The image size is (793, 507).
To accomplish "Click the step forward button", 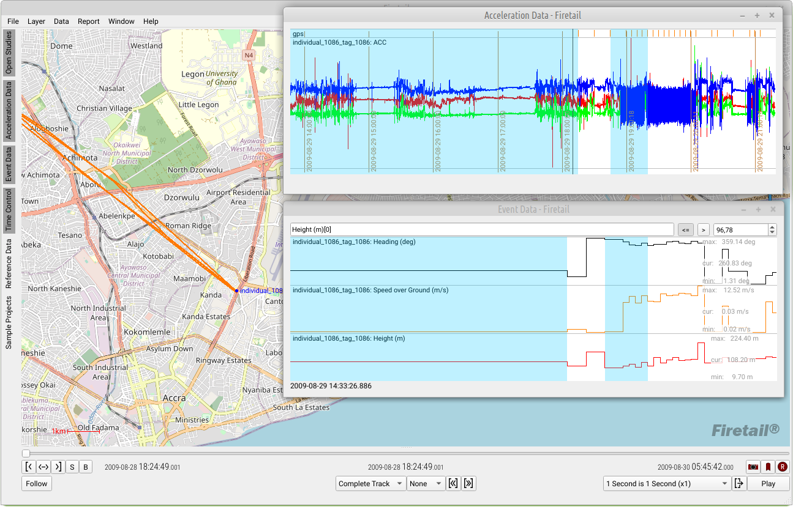I will coord(469,483).
